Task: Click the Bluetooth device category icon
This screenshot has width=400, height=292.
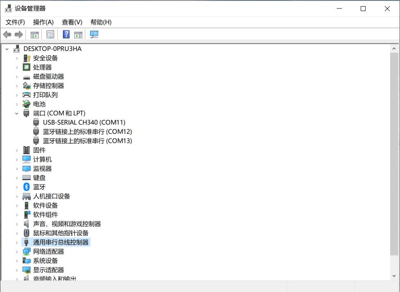Action: 25,187
